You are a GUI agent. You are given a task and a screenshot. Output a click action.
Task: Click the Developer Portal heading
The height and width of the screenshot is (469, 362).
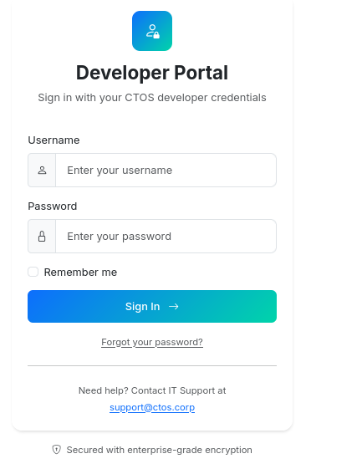point(152,73)
